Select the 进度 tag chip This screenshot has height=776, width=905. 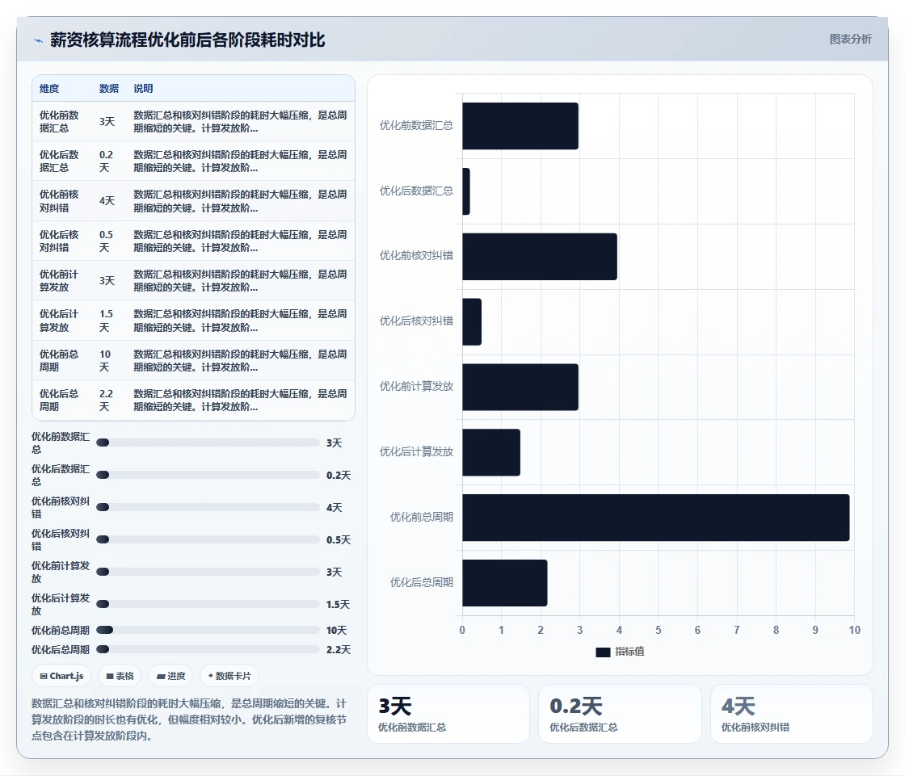point(170,676)
